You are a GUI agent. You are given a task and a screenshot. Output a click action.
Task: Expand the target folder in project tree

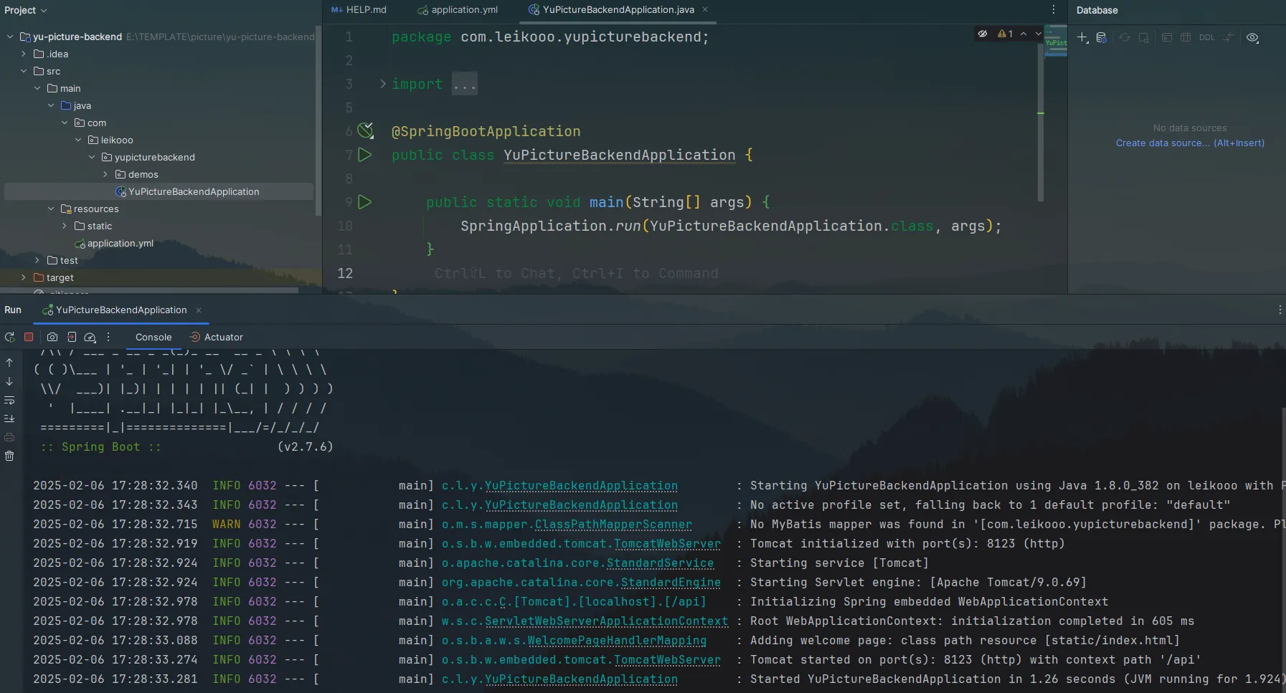pyautogui.click(x=24, y=277)
